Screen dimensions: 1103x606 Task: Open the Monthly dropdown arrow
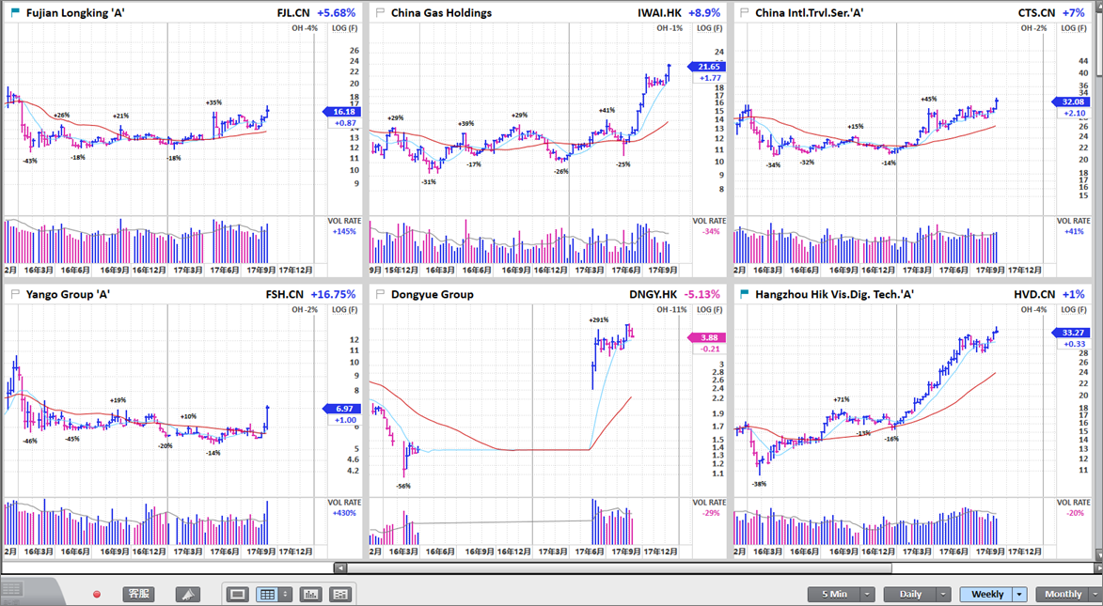(x=1095, y=594)
